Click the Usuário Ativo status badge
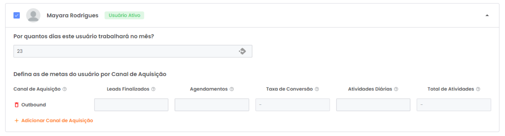The image size is (505, 136). 124,15
